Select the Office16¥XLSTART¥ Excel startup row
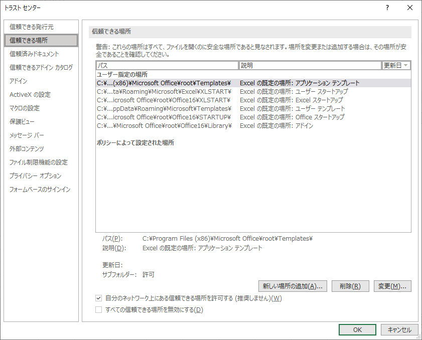 253,100
